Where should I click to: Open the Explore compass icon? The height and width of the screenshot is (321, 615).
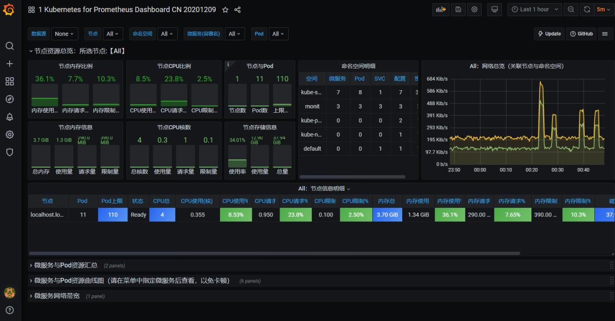coord(10,99)
